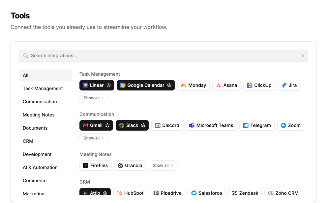
Task: Select the HubSpot CRM integration
Action: coord(130,193)
